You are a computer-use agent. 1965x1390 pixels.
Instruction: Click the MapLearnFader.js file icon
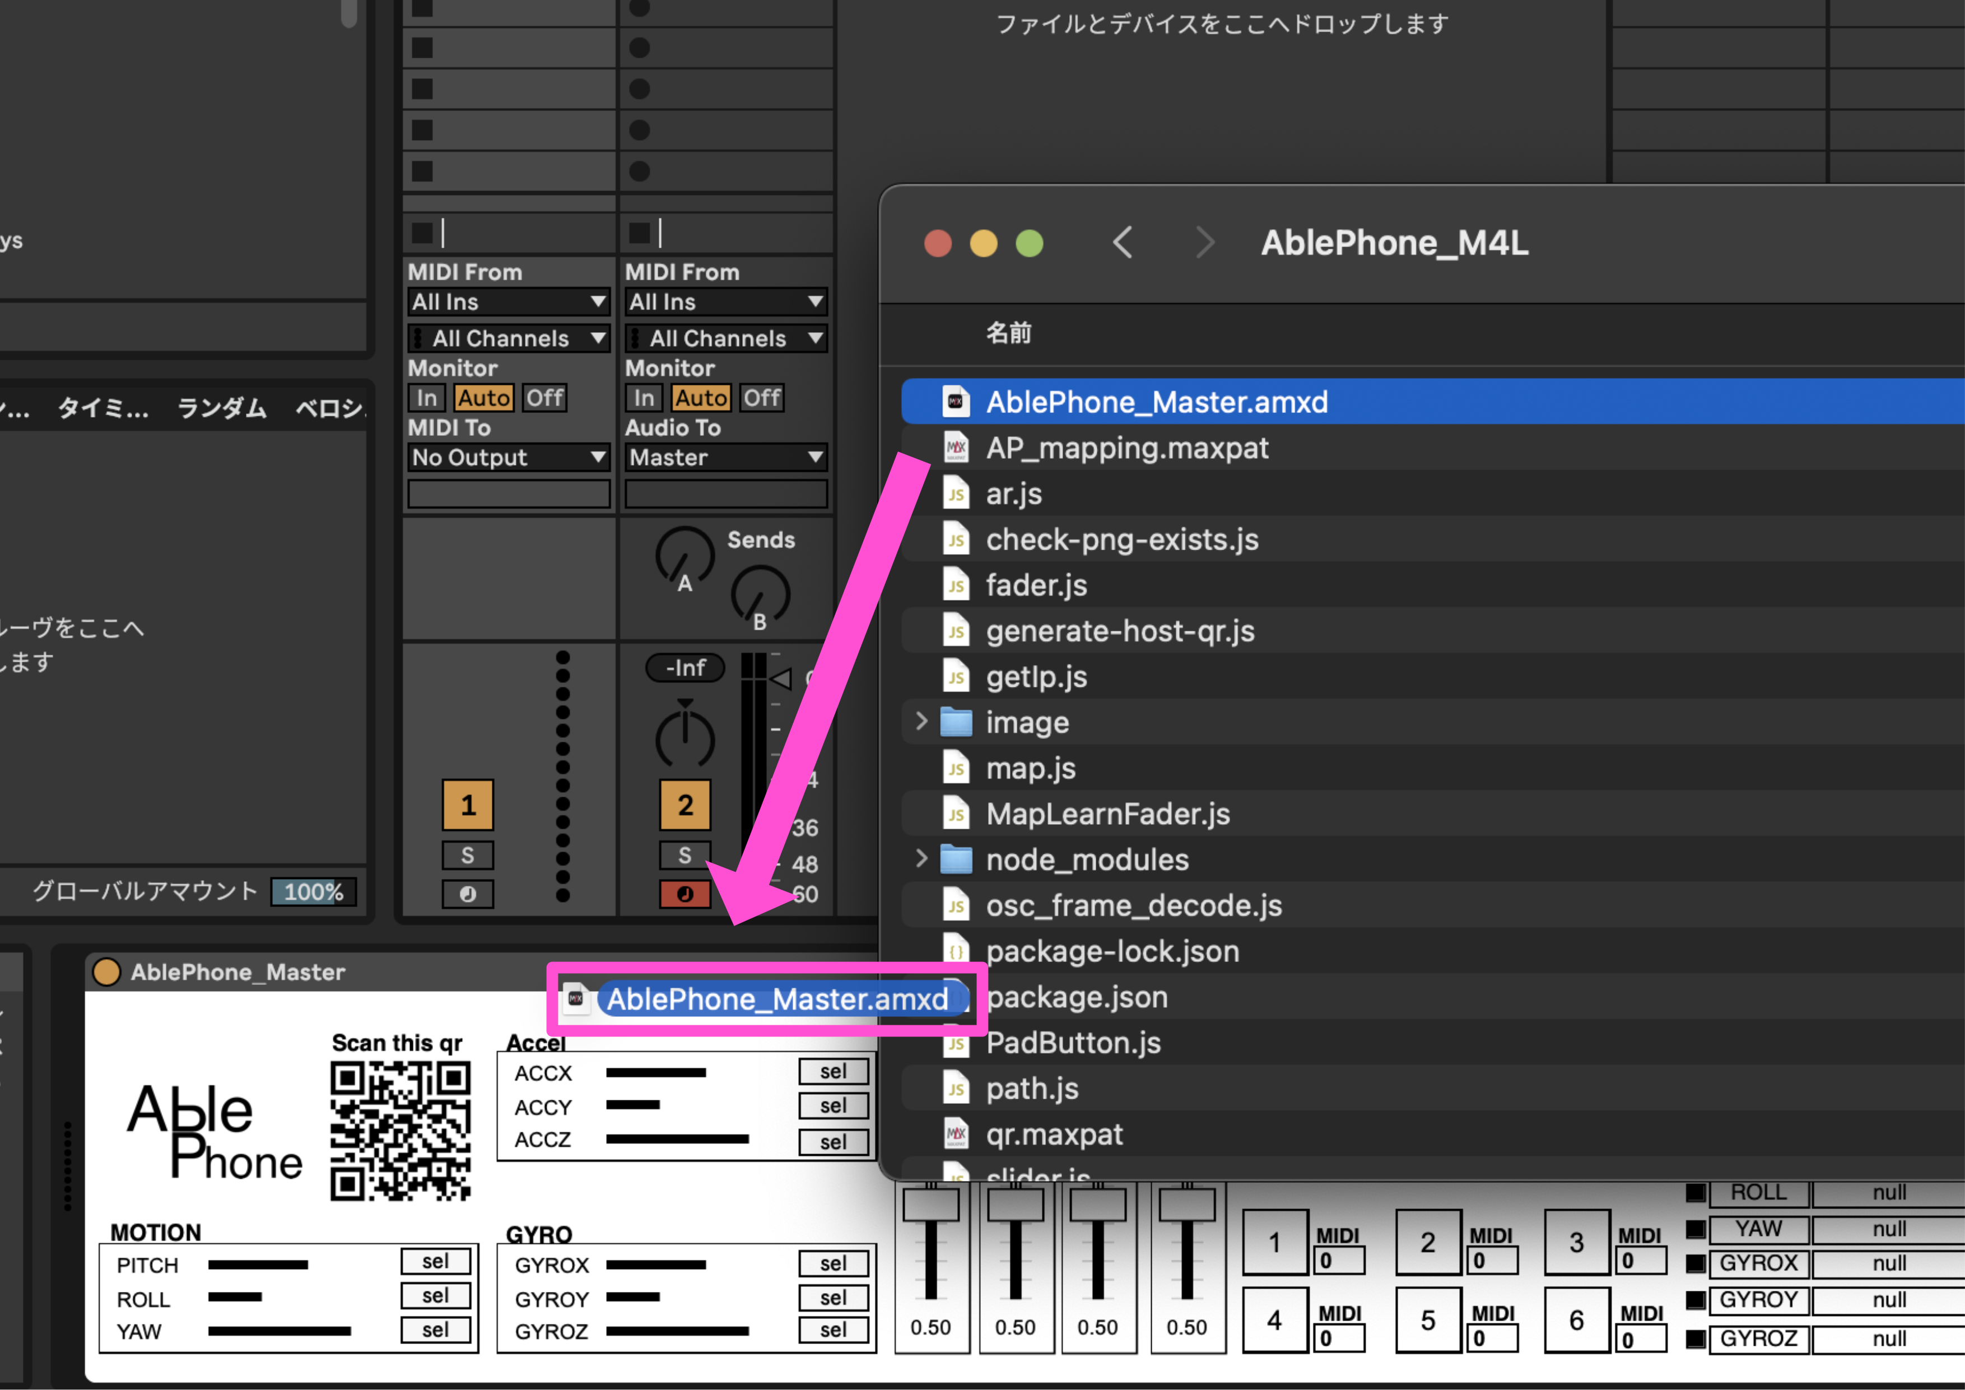tap(956, 814)
